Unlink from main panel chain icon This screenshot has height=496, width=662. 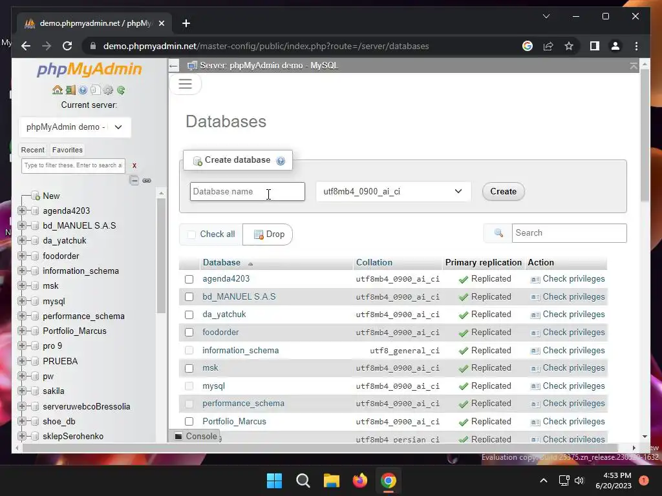pos(147,181)
